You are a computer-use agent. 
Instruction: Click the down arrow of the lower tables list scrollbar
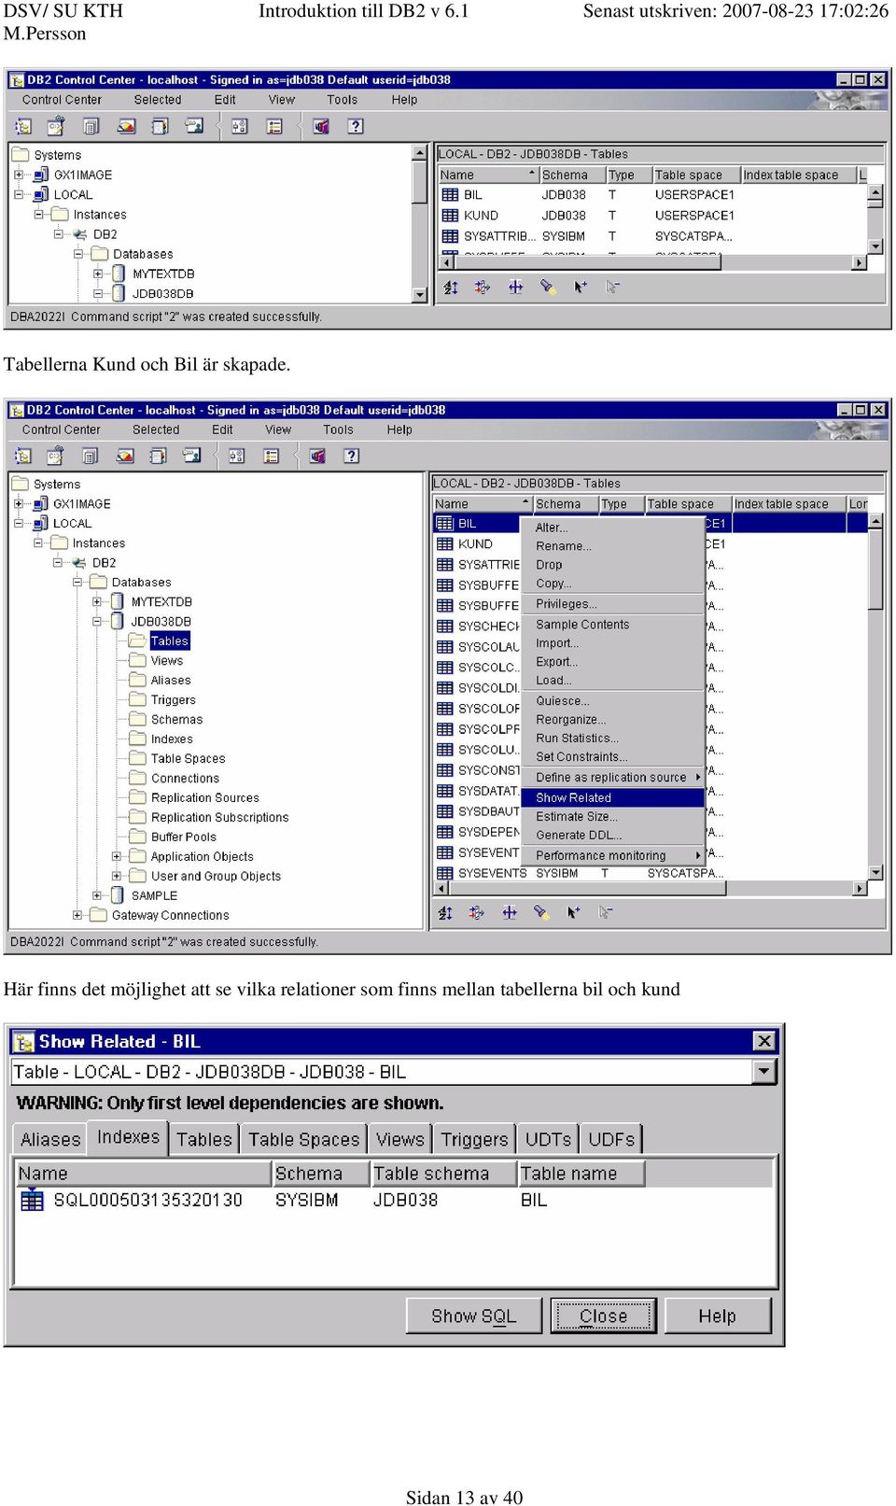pos(875,872)
